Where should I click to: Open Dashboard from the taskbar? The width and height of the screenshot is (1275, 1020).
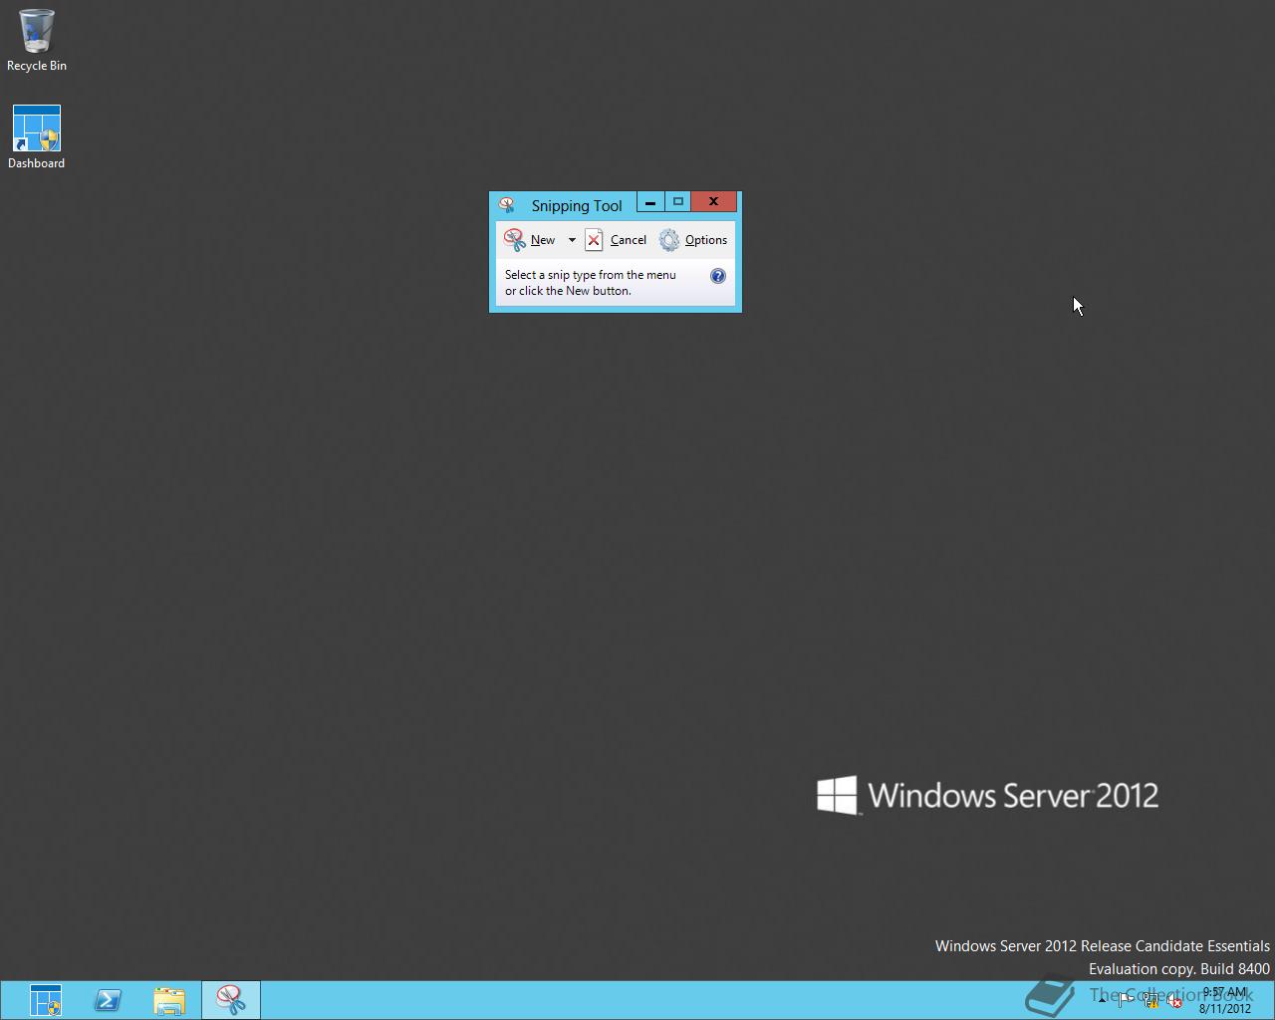[x=46, y=1000]
